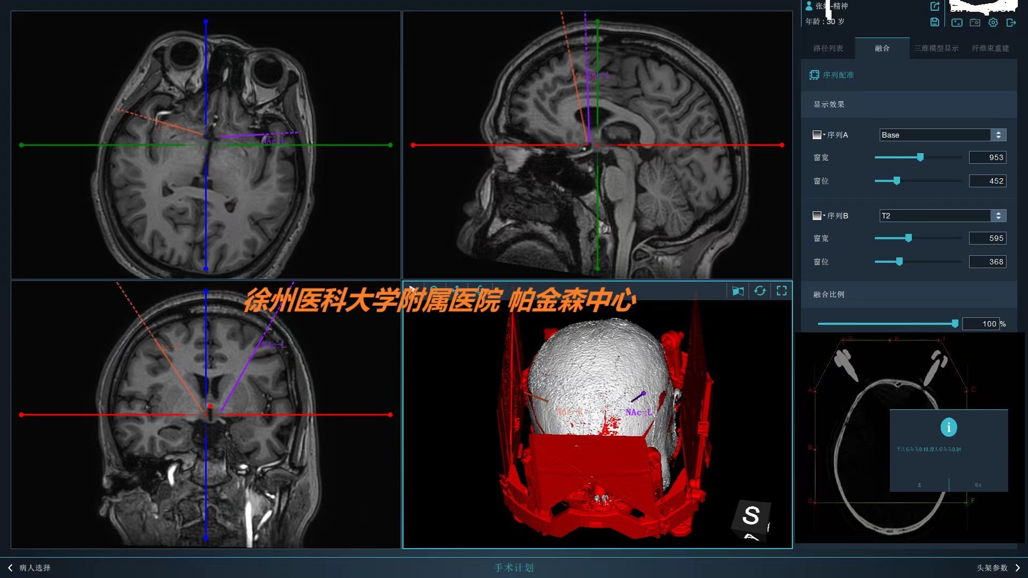Click the floppy-disk save icon
Screen dimensions: 1028x578
[934, 22]
